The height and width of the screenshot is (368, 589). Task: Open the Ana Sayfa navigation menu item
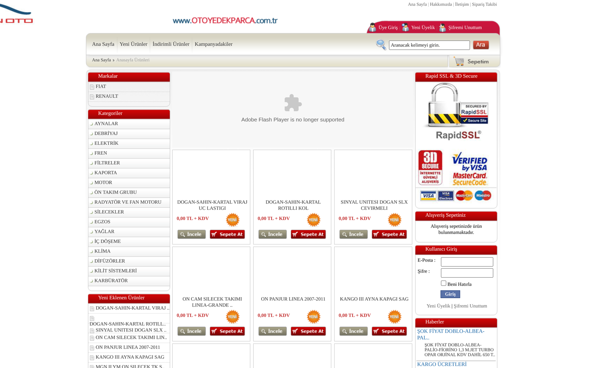coord(103,44)
